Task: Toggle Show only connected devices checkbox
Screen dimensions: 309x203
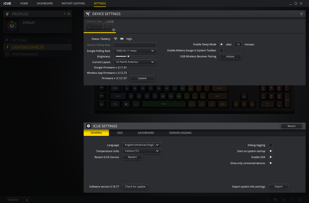Action: pos(271,163)
